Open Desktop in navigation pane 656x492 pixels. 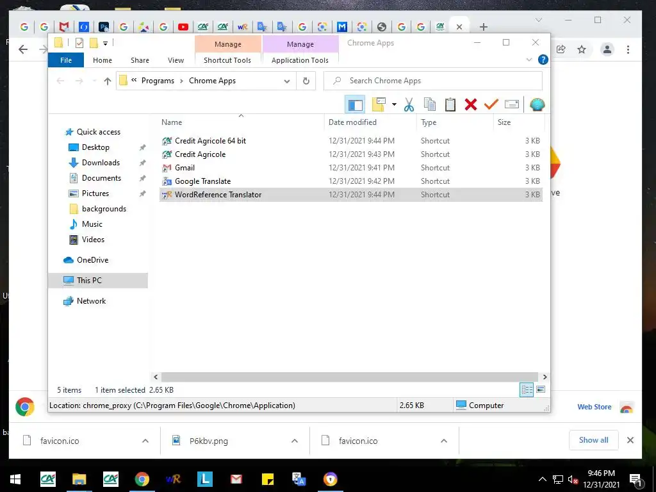click(x=95, y=147)
